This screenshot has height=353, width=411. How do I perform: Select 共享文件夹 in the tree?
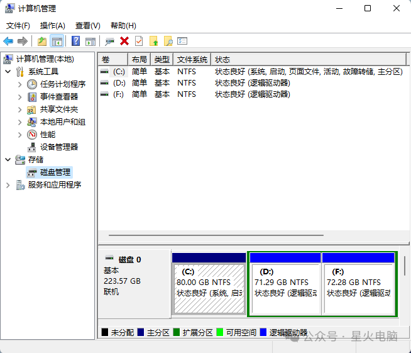(59, 109)
